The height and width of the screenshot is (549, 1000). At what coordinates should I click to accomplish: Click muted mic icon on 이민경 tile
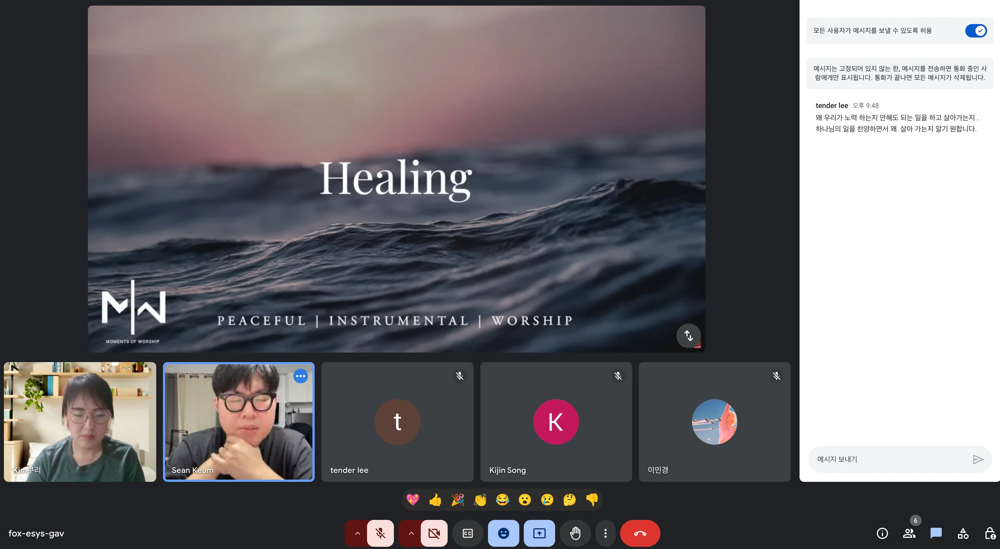tap(776, 376)
